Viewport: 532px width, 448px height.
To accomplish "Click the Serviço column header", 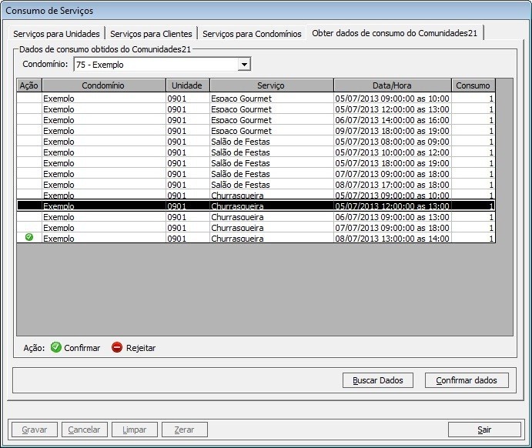I will [271, 85].
